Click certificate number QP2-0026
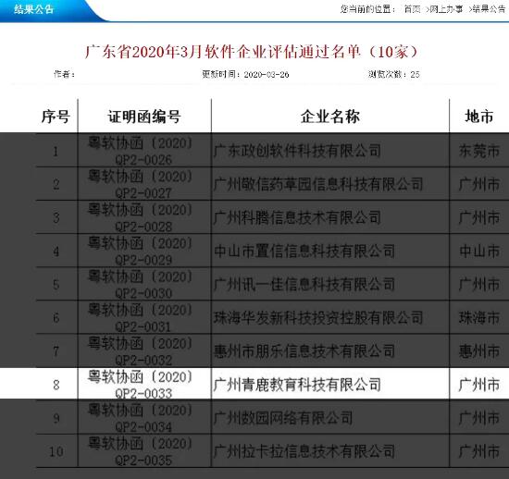Screen dimensions: 509x479 tap(143, 160)
